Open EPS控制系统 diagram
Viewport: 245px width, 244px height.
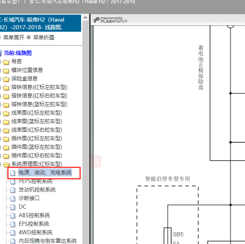point(34,224)
